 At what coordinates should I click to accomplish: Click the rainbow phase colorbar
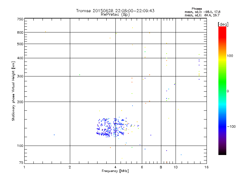(x=222, y=90)
